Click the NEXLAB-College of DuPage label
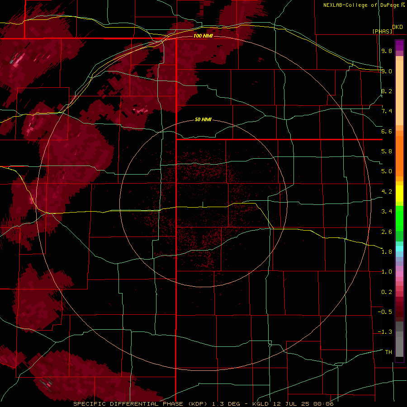Image resolution: width=407 pixels, height=407 pixels. tap(362, 5)
